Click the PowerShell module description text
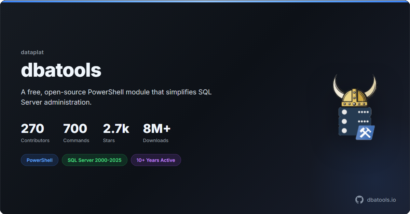This screenshot has height=214, width=410. 116,97
